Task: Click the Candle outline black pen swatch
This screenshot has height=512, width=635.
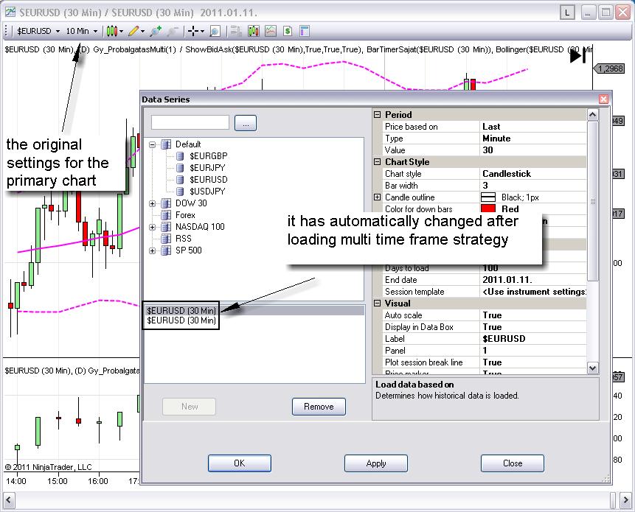Action: (x=488, y=197)
